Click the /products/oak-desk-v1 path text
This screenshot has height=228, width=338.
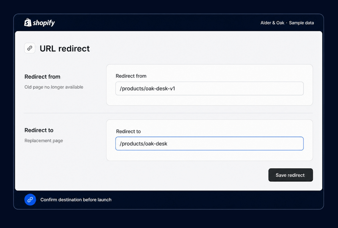tap(147, 89)
